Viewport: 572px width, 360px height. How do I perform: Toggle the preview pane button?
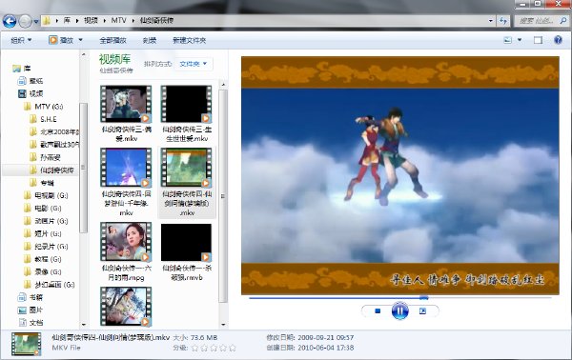(x=538, y=40)
